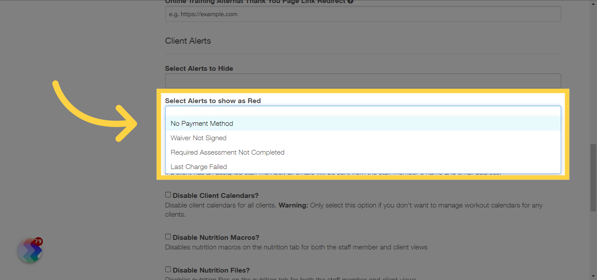The image size is (597, 280).
Task: Check the "Disable Nutrition Macros?" option
Action: 168,236
